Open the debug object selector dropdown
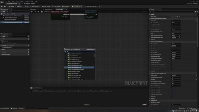199x112 pixels. 91,6
